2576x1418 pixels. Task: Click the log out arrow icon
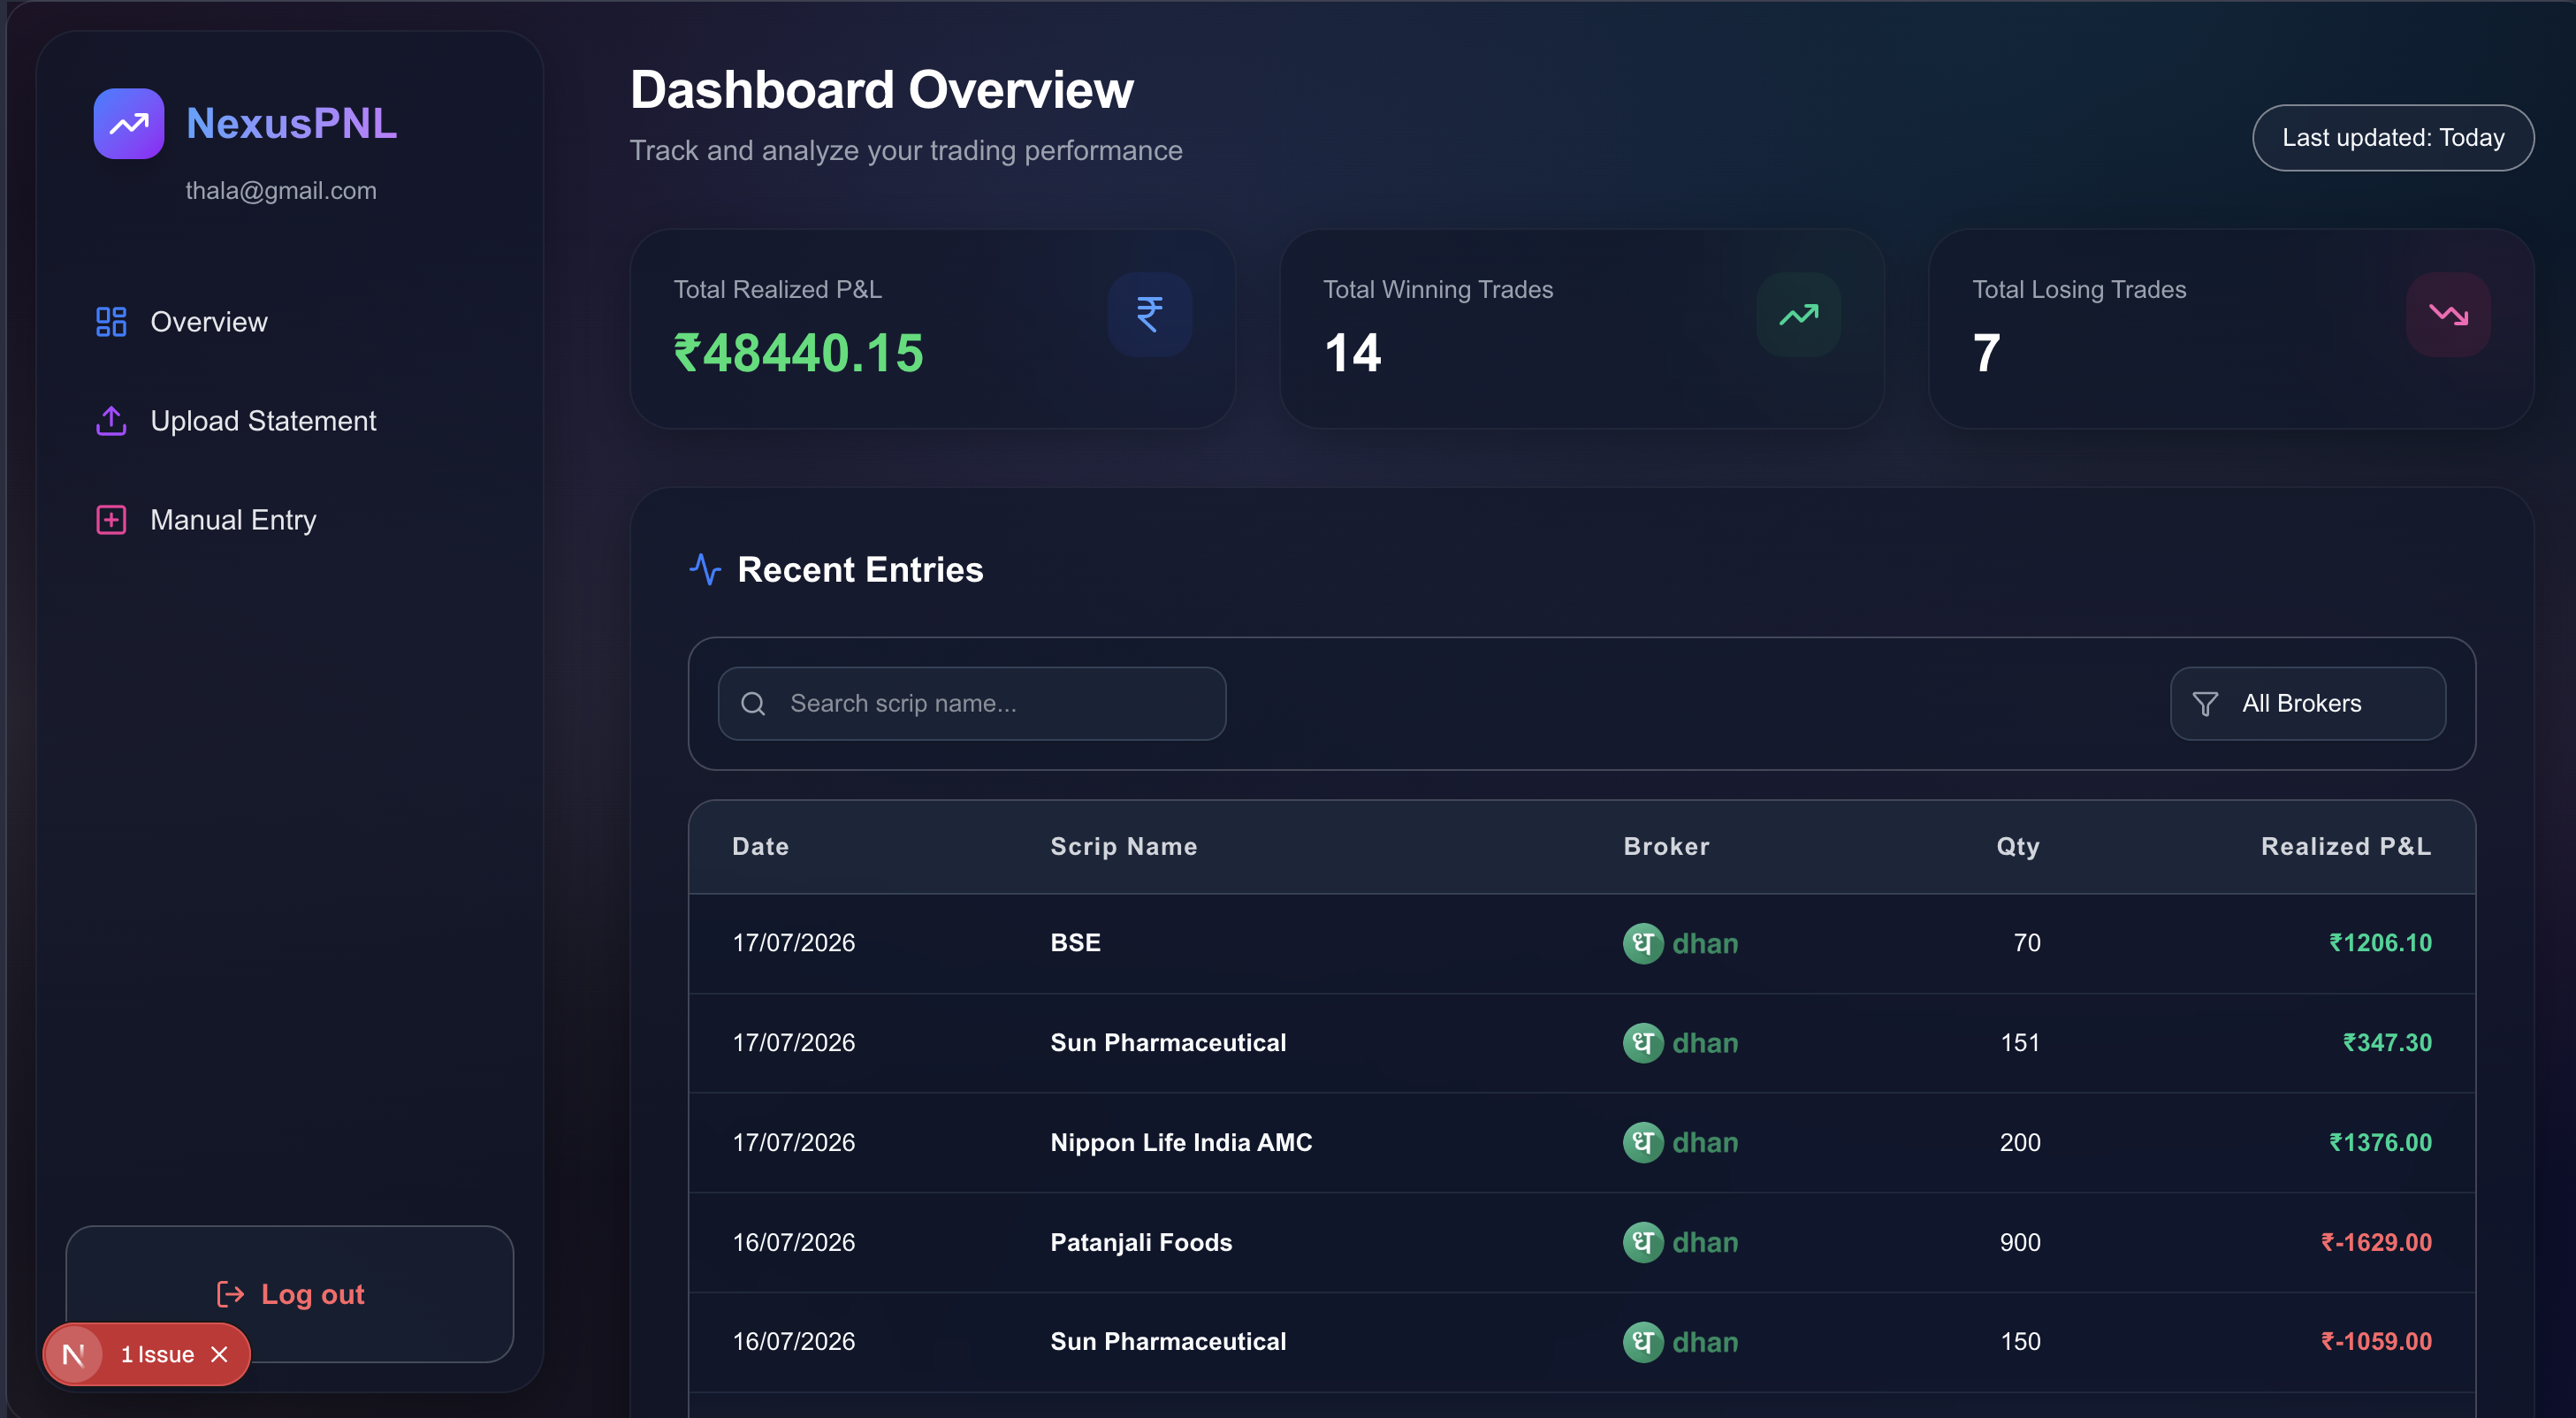[x=231, y=1294]
